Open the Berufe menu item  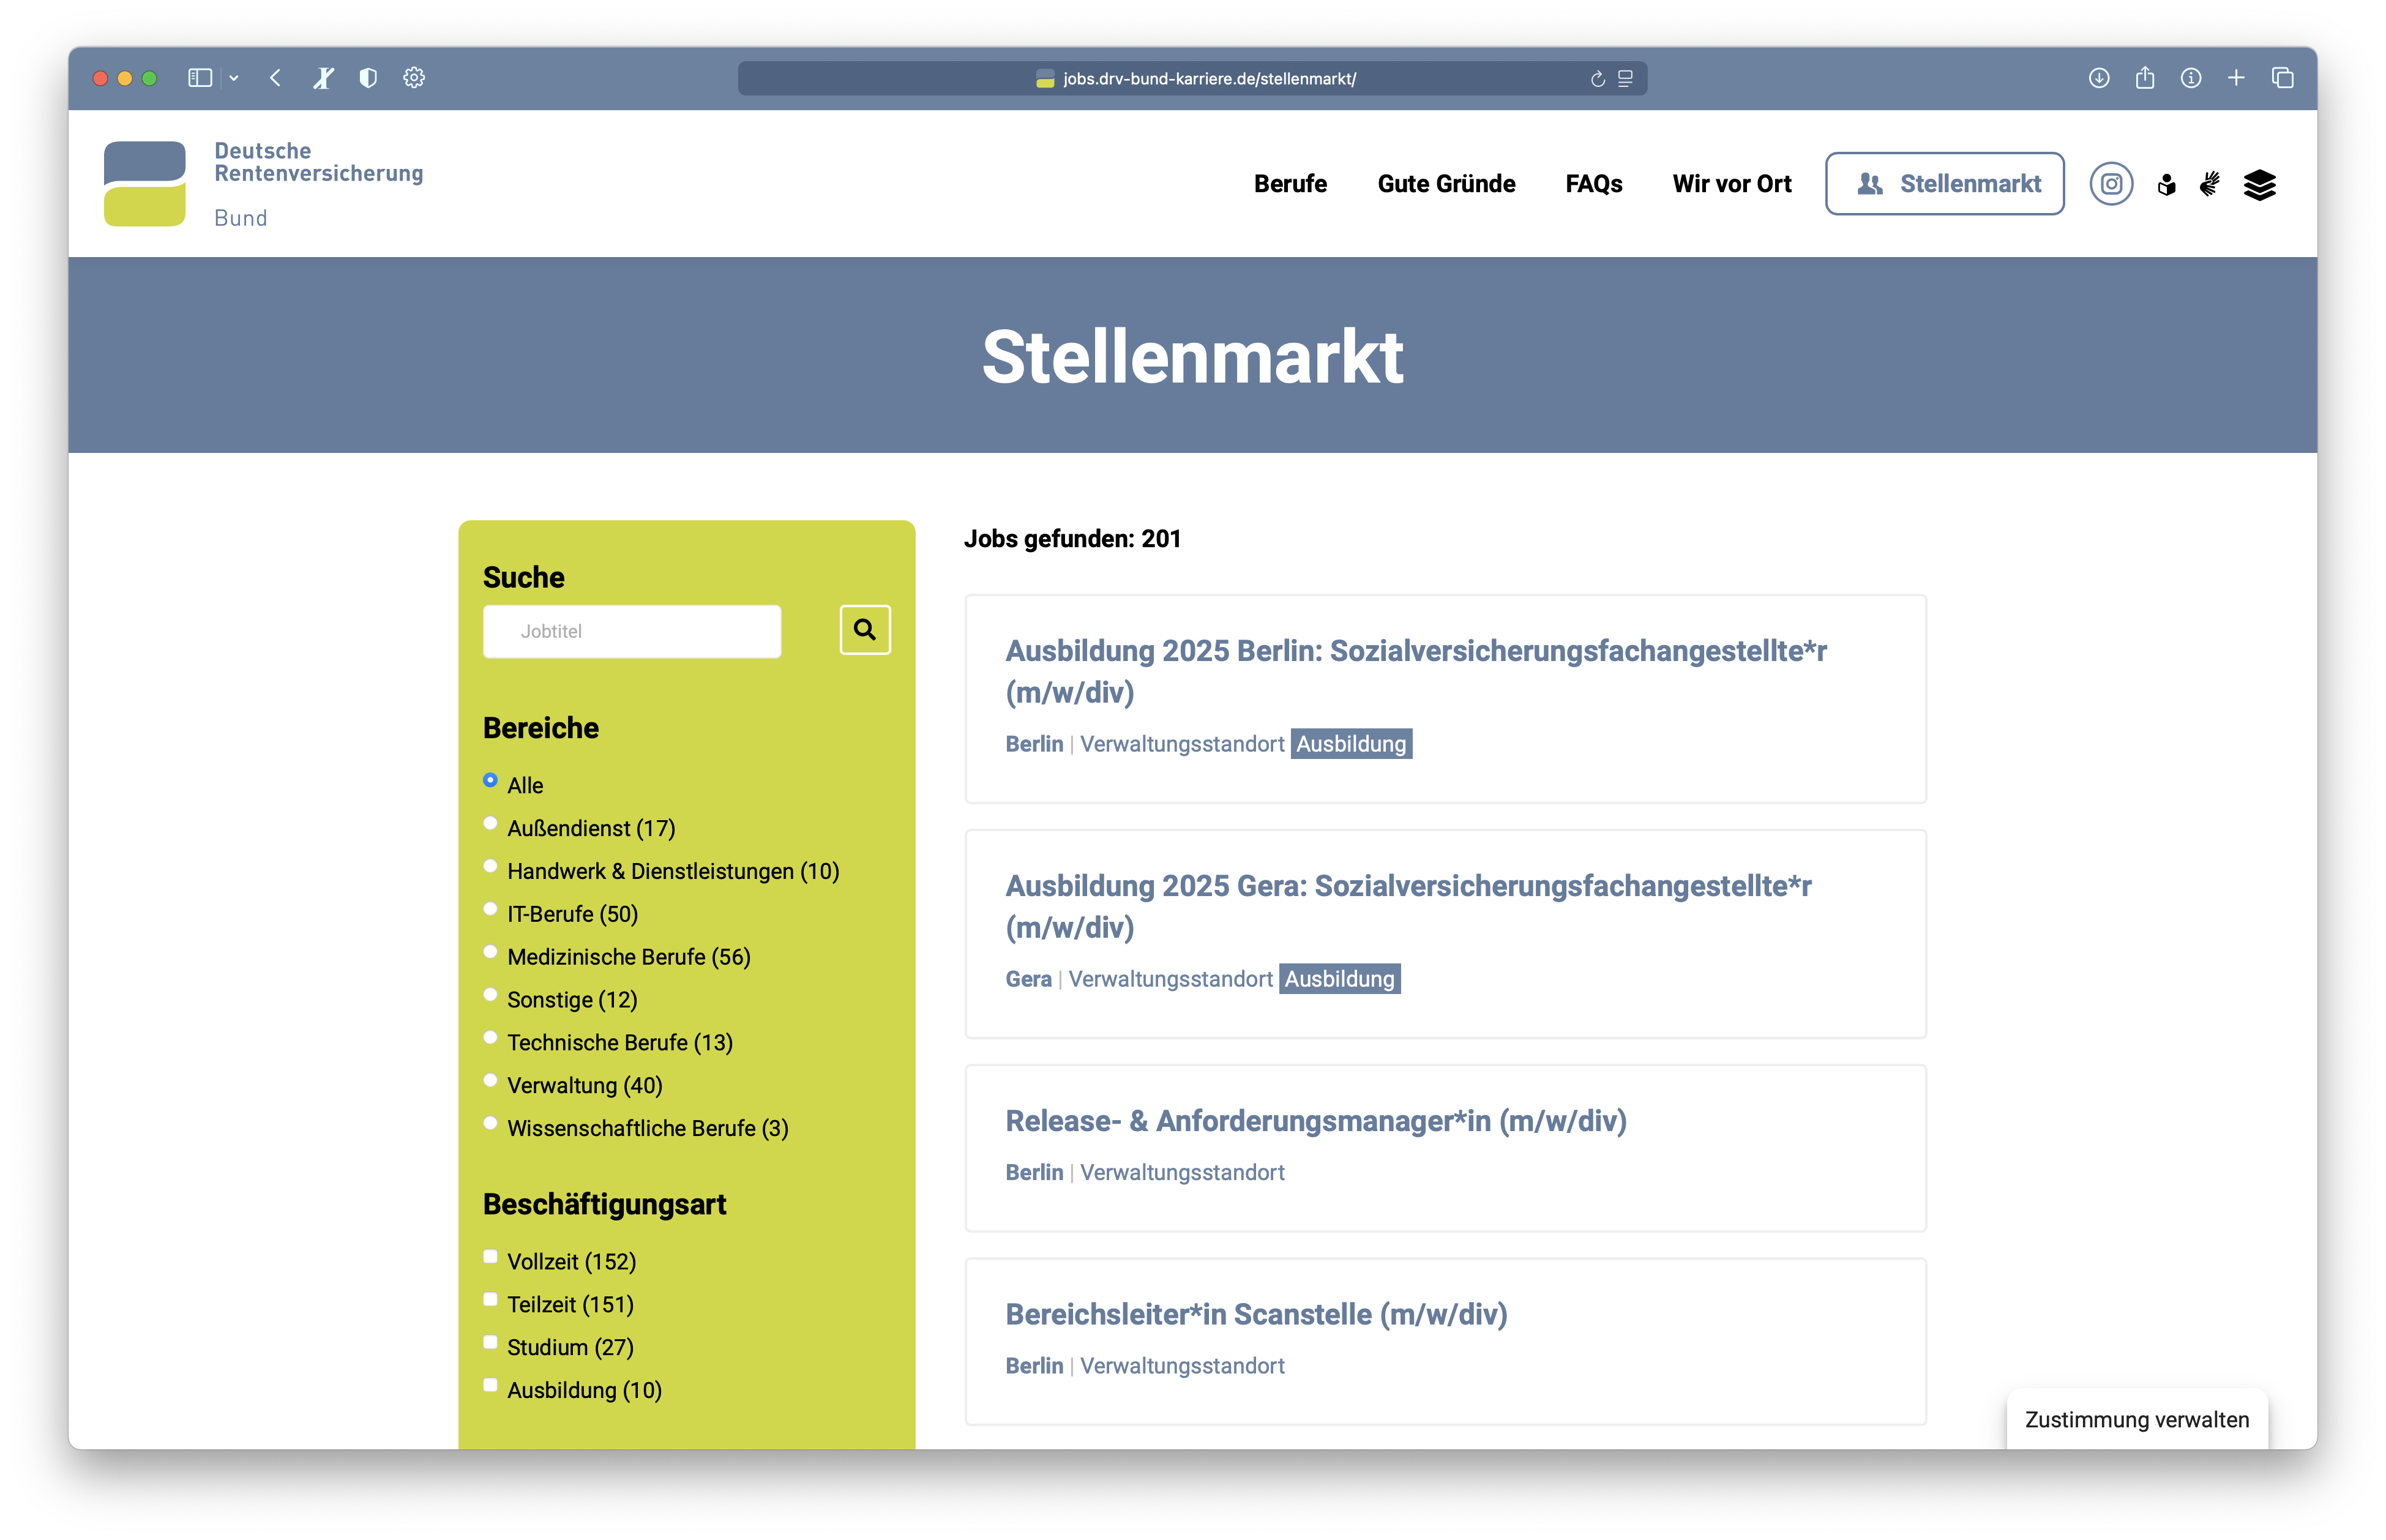tap(1290, 184)
